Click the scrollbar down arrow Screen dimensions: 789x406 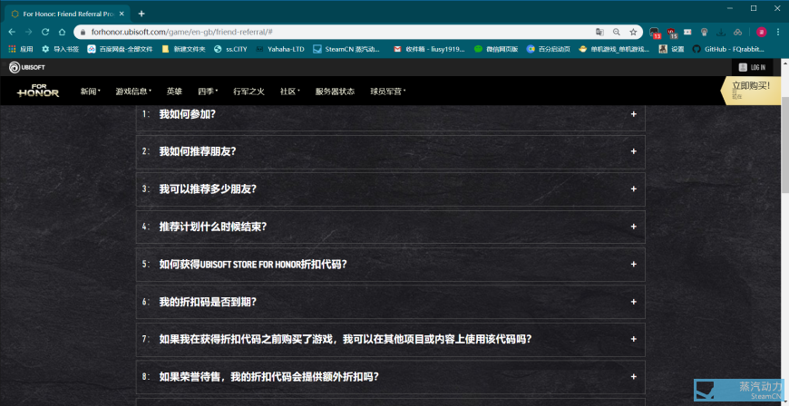point(784,401)
